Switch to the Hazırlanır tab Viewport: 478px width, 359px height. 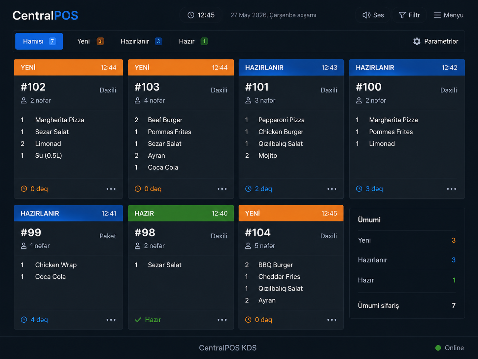coord(141,41)
